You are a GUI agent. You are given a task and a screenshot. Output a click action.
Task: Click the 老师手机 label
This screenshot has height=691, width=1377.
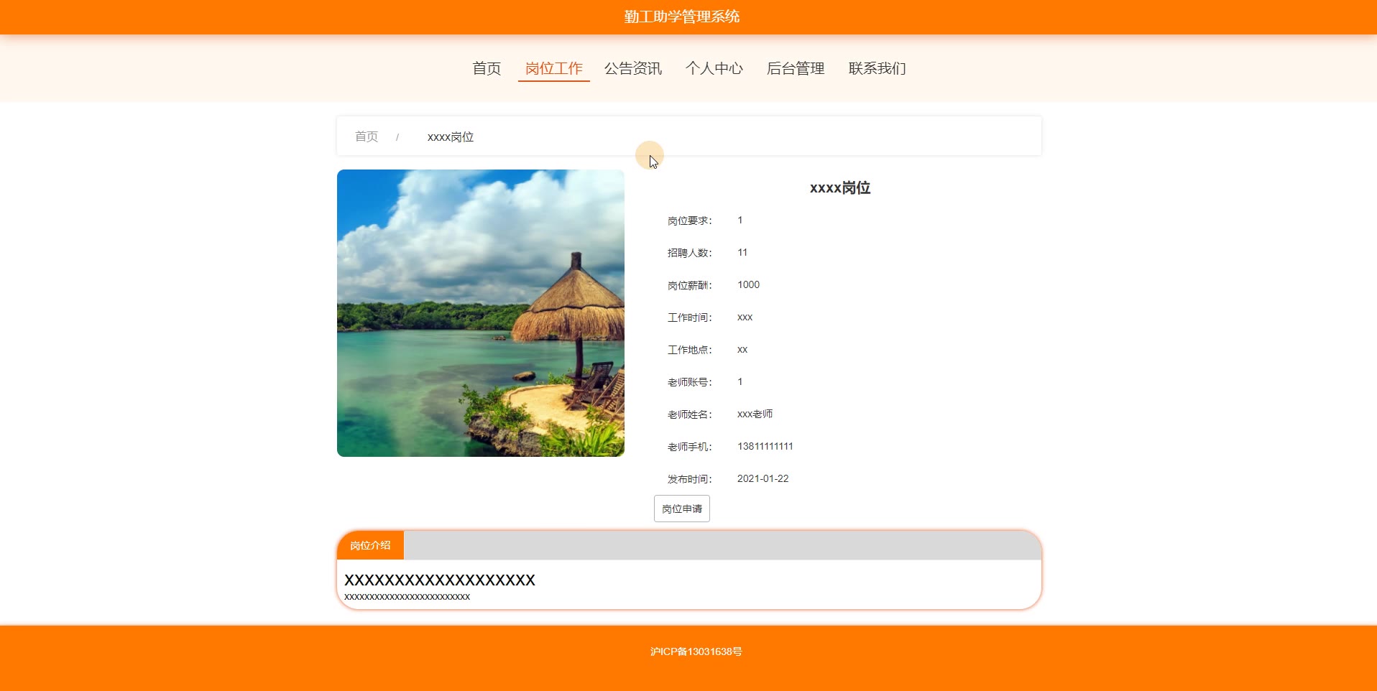(x=690, y=447)
